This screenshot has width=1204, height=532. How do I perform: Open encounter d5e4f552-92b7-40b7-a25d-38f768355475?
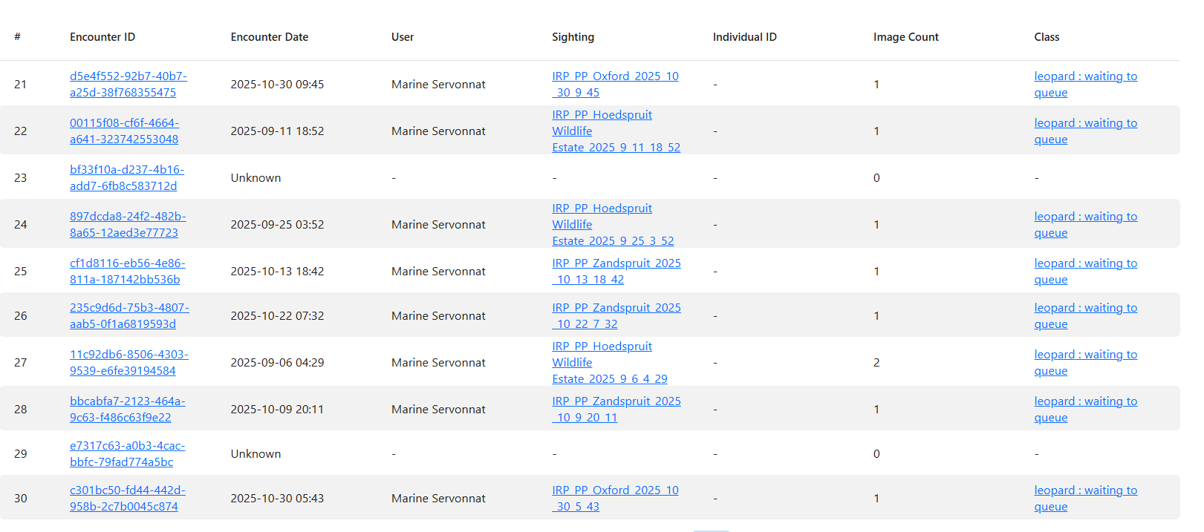(x=128, y=76)
